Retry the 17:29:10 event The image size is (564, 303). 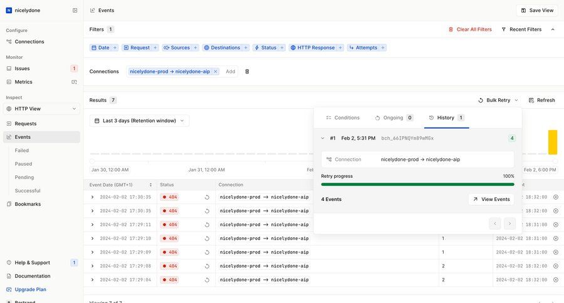(x=207, y=239)
